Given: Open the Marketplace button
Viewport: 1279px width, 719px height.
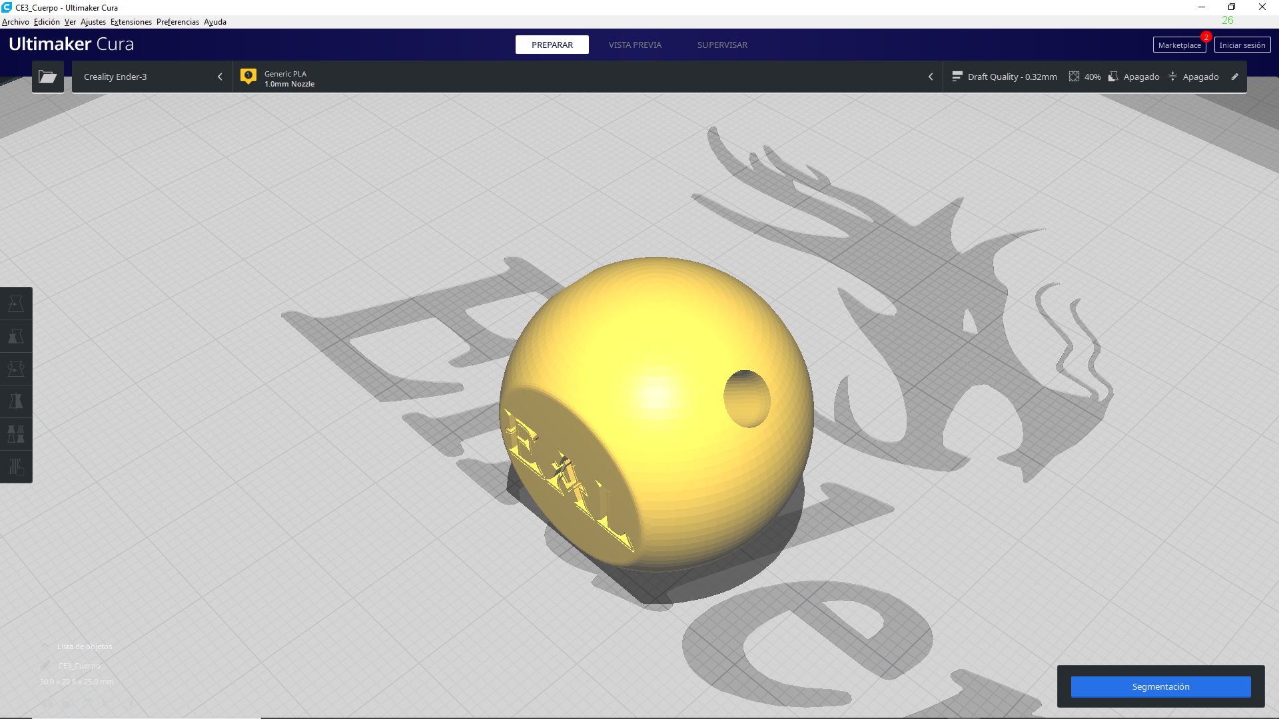Looking at the screenshot, I should tap(1178, 45).
